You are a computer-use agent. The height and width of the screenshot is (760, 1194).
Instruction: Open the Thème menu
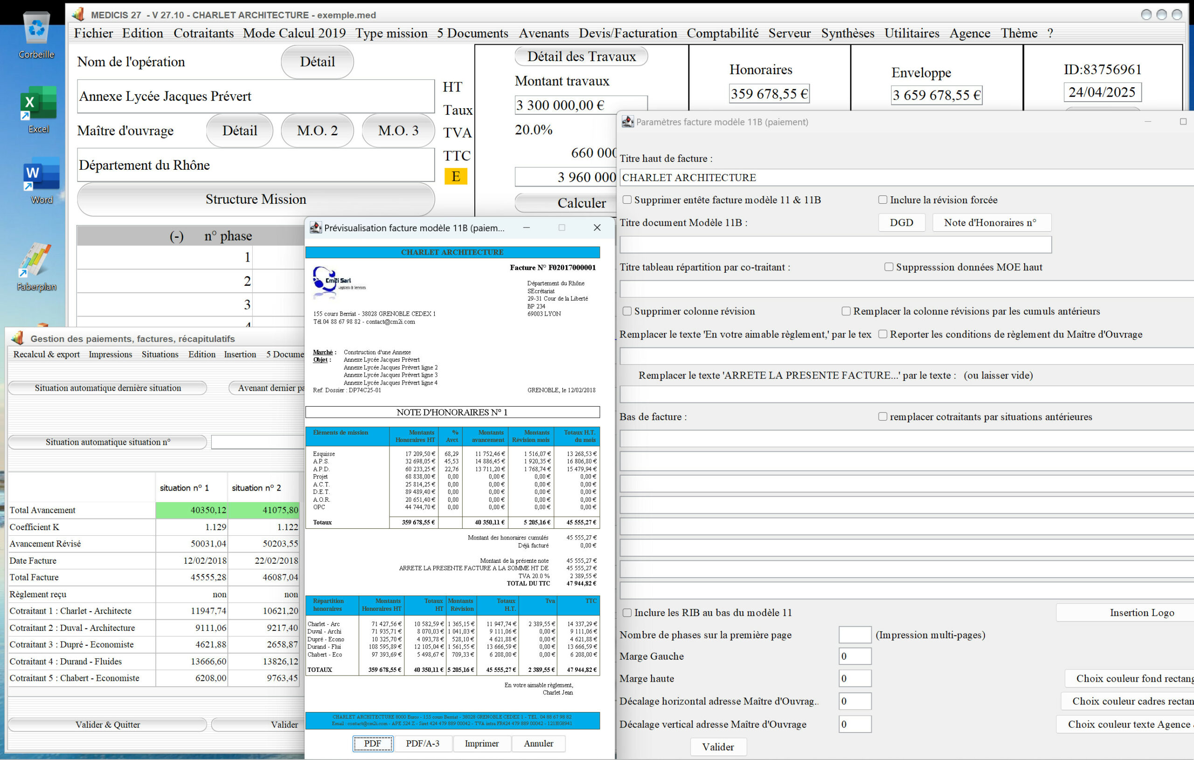click(x=1019, y=33)
